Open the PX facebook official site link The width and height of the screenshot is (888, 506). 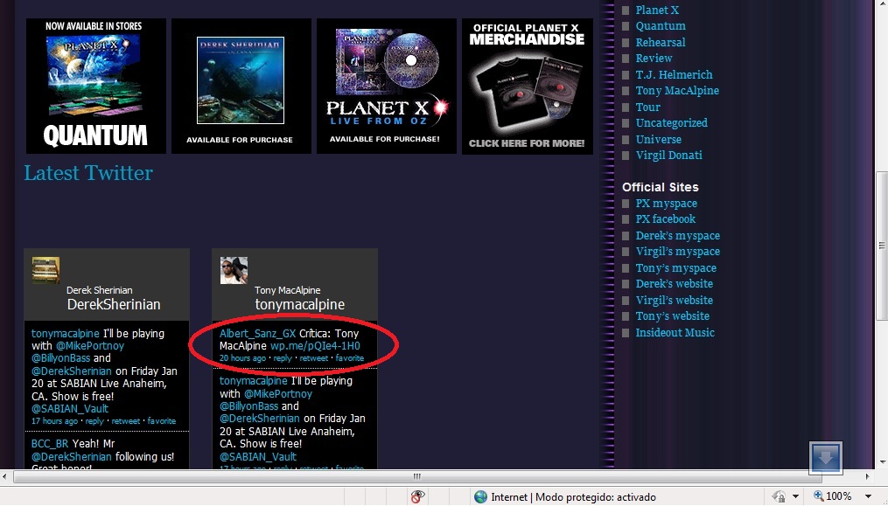point(665,219)
